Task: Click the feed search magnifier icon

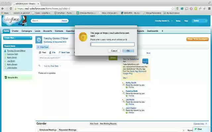Action: click(39, 66)
